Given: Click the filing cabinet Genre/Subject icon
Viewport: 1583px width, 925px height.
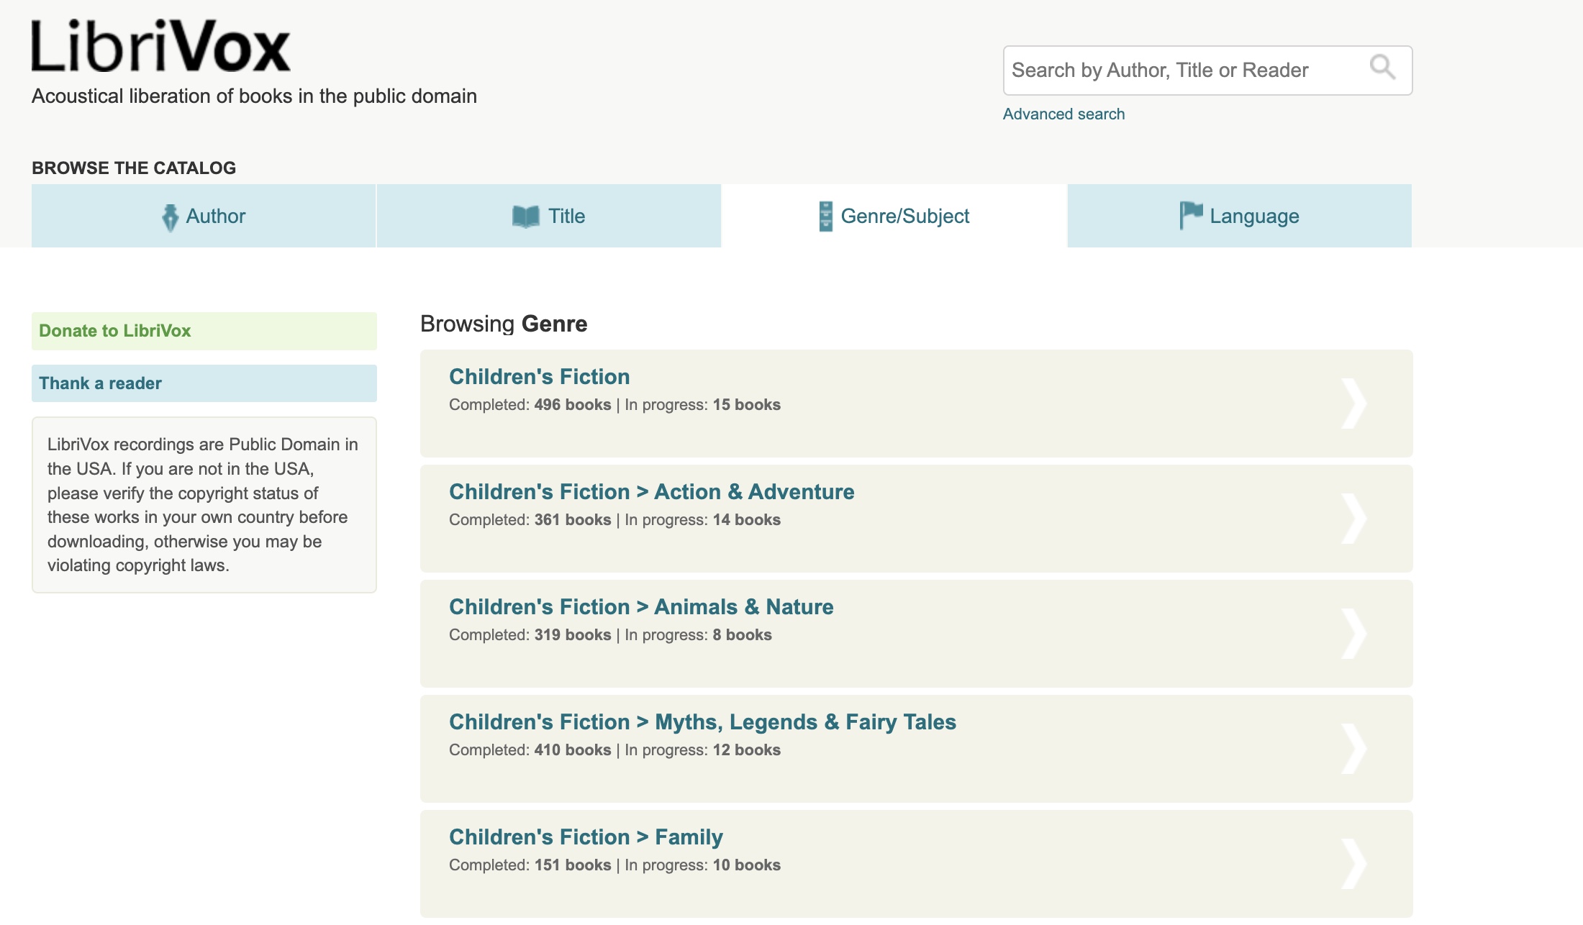Looking at the screenshot, I should pos(825,217).
